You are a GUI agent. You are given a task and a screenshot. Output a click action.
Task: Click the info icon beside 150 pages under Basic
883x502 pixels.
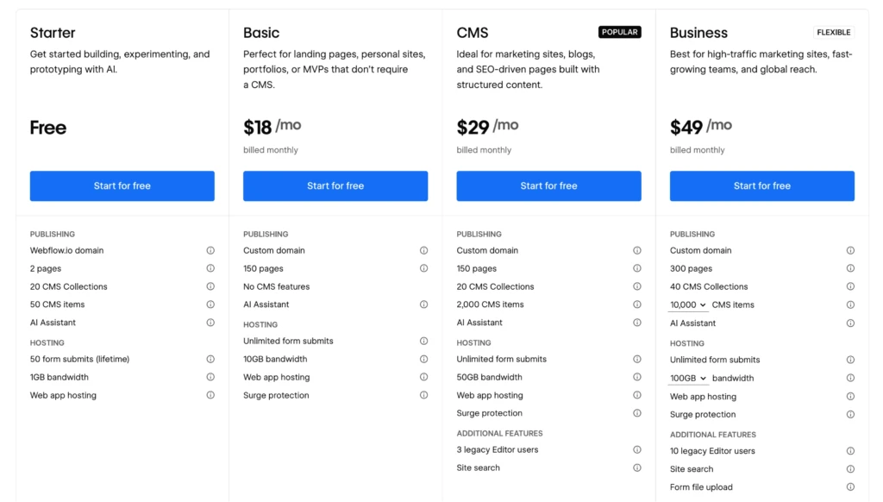coord(423,268)
